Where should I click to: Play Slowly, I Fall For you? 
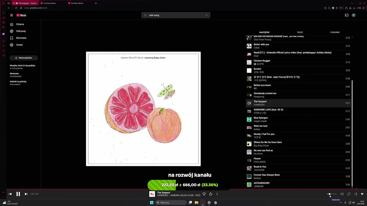[298, 136]
